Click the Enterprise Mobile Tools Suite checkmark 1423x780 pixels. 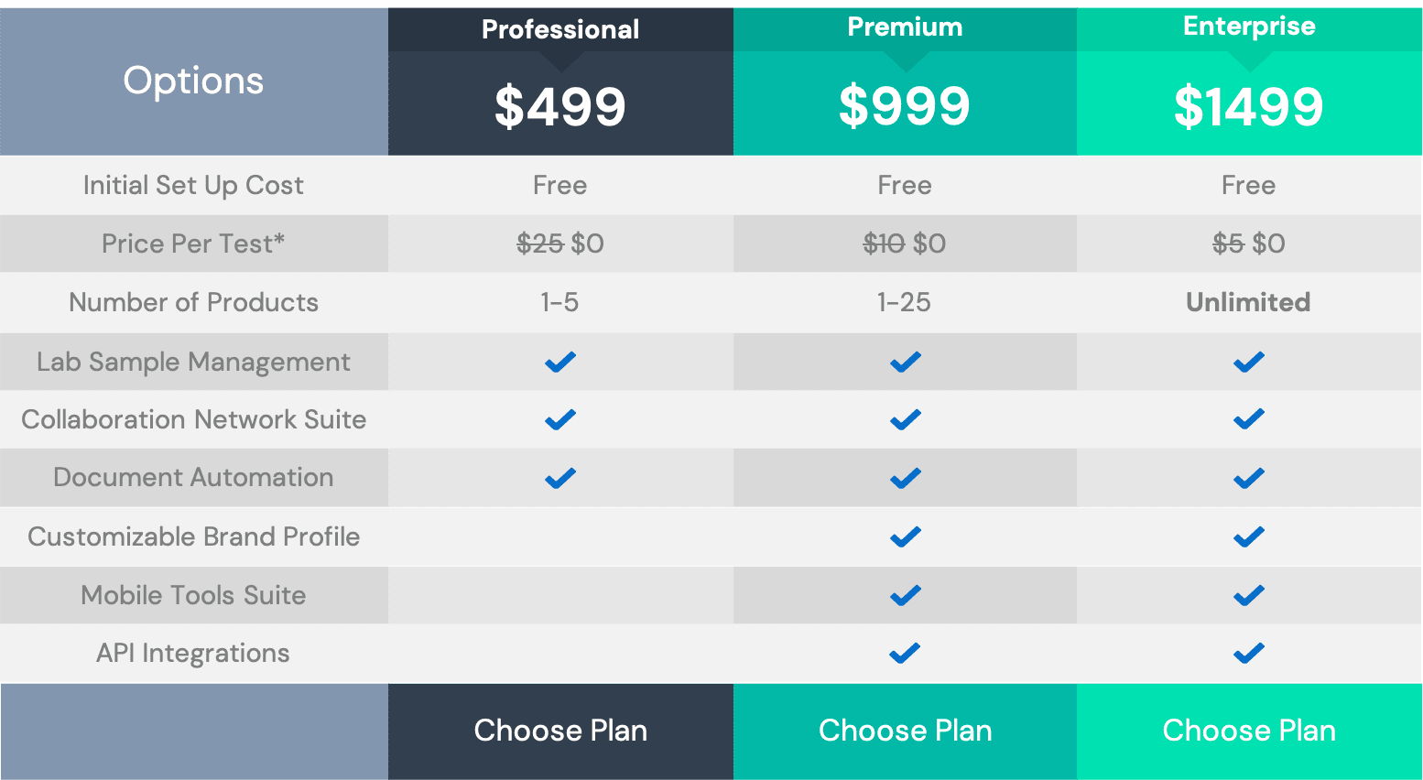1249,595
